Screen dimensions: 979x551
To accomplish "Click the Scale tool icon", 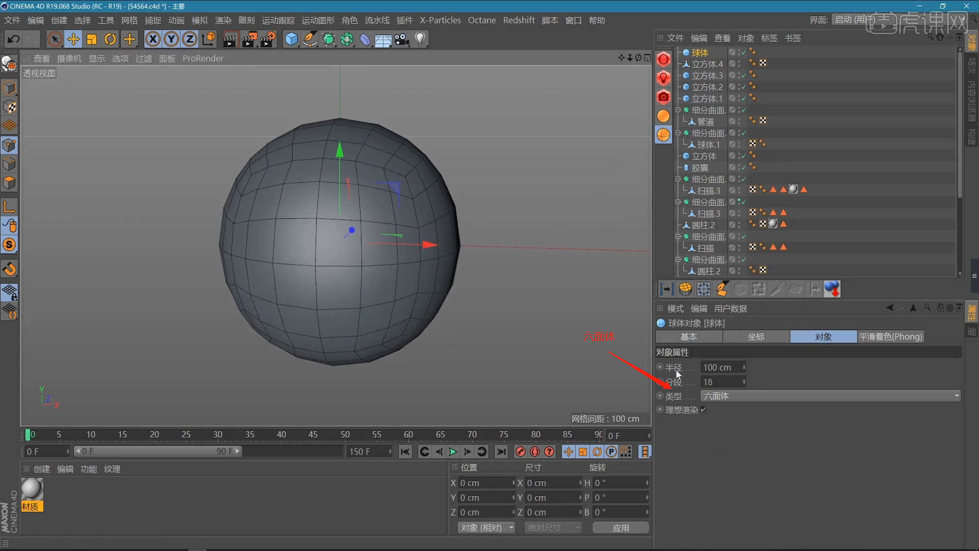I will (x=92, y=39).
